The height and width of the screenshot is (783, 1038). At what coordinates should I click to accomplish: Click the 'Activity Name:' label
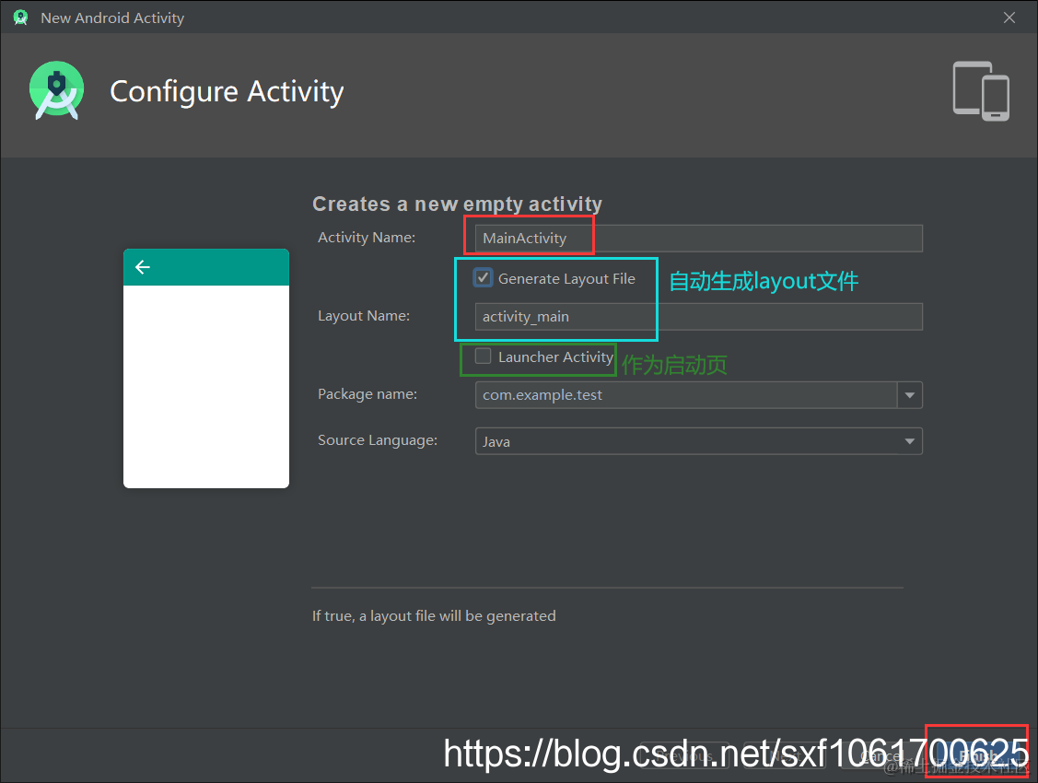point(367,238)
